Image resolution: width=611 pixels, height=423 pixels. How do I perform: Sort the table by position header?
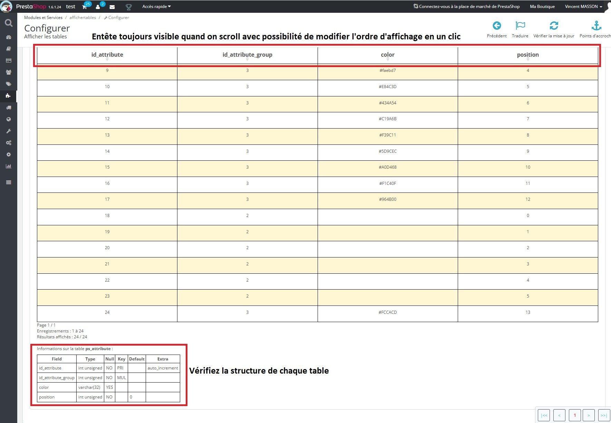[528, 55]
